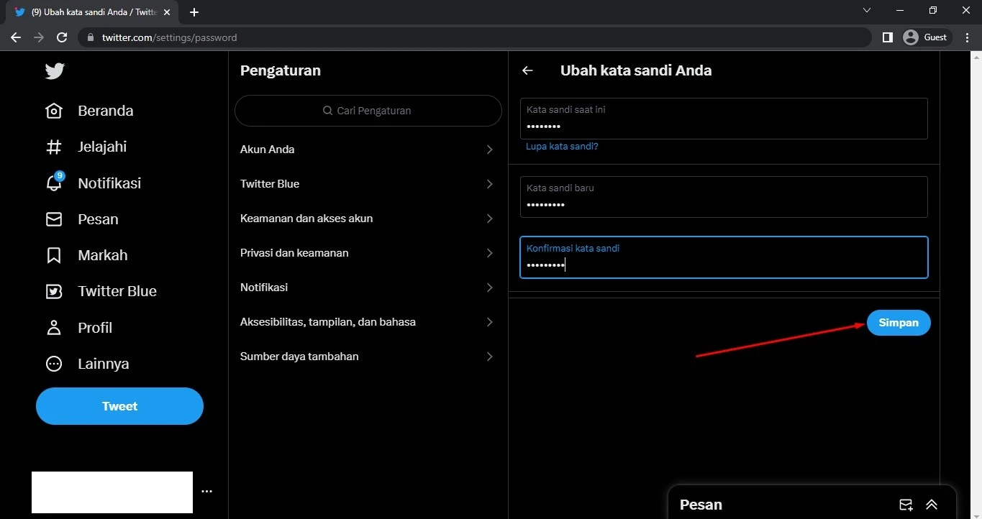Click the Cari Pengaturan search field
The height and width of the screenshot is (519, 982).
tap(368, 111)
